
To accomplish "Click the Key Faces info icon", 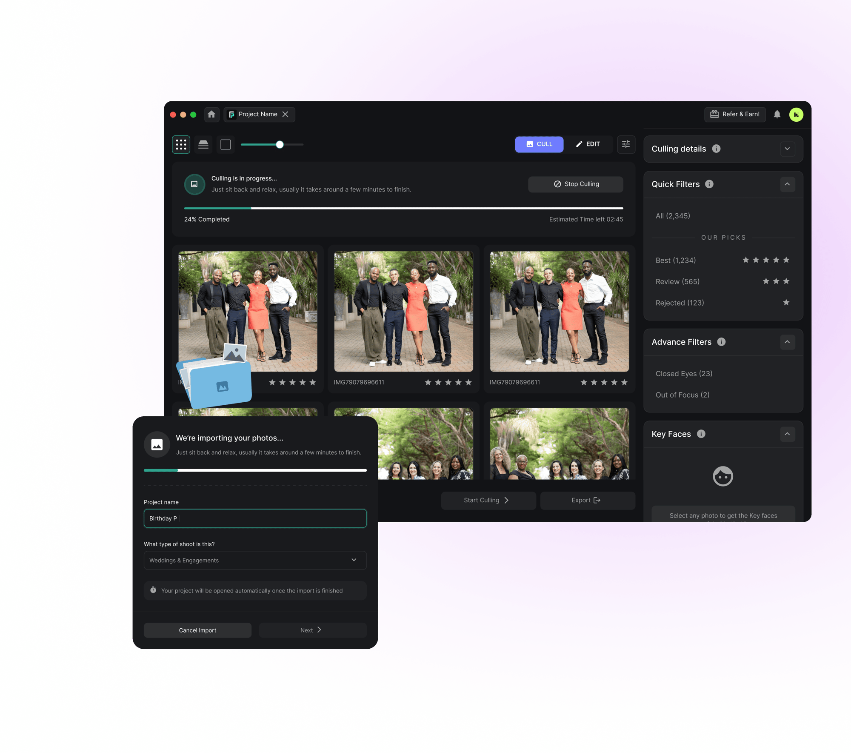I will click(701, 434).
